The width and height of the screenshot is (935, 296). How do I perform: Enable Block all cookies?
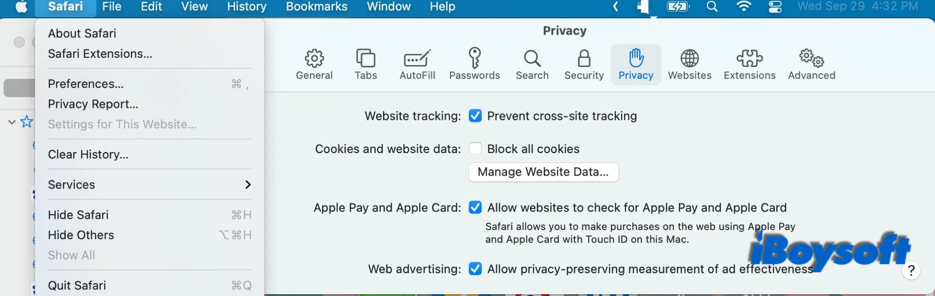(475, 148)
